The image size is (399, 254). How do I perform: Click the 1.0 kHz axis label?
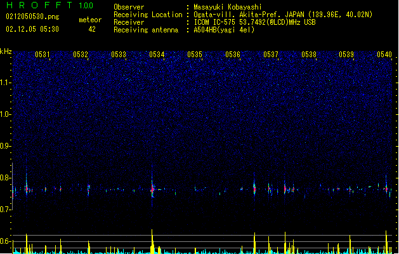5,114
